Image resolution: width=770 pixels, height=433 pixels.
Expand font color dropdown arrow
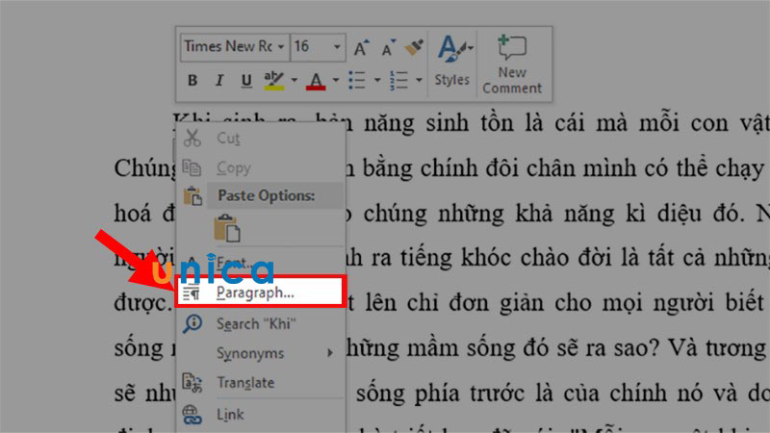pos(336,80)
